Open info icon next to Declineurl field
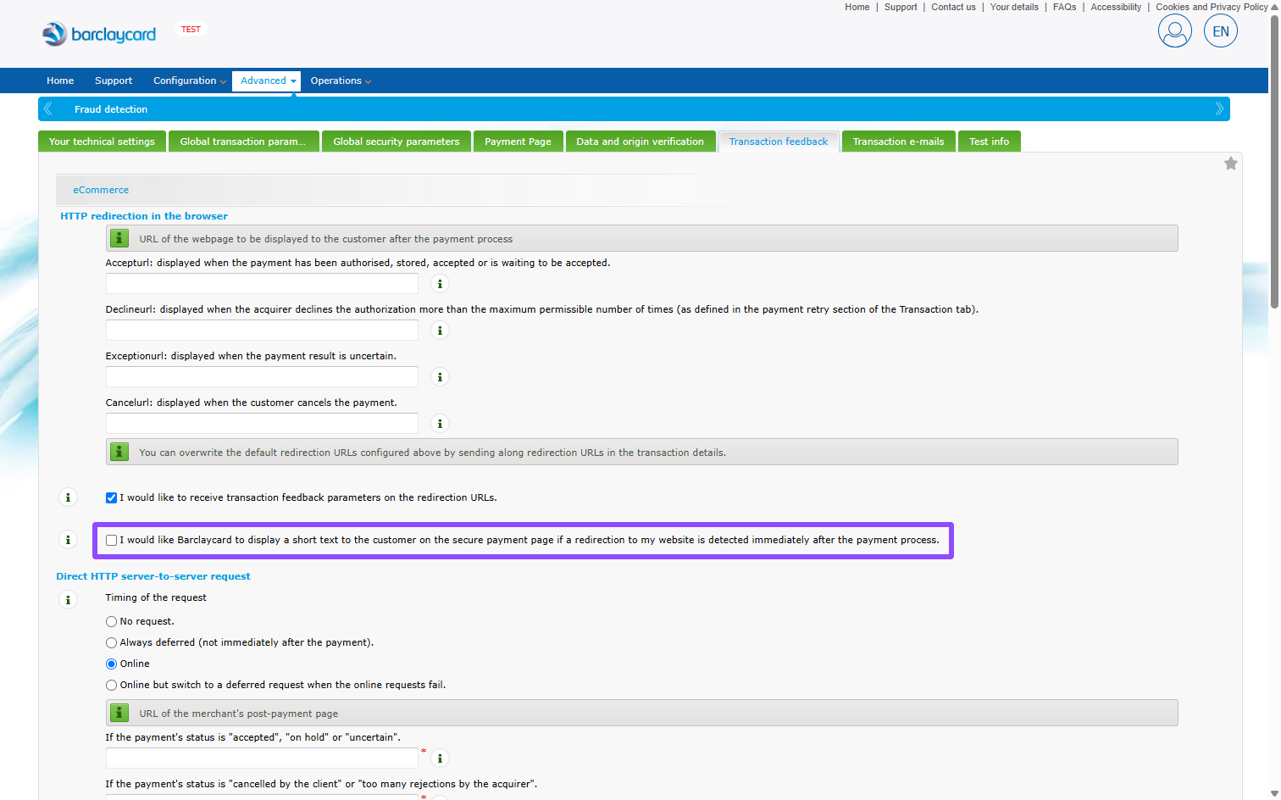The image size is (1281, 800). click(x=440, y=331)
